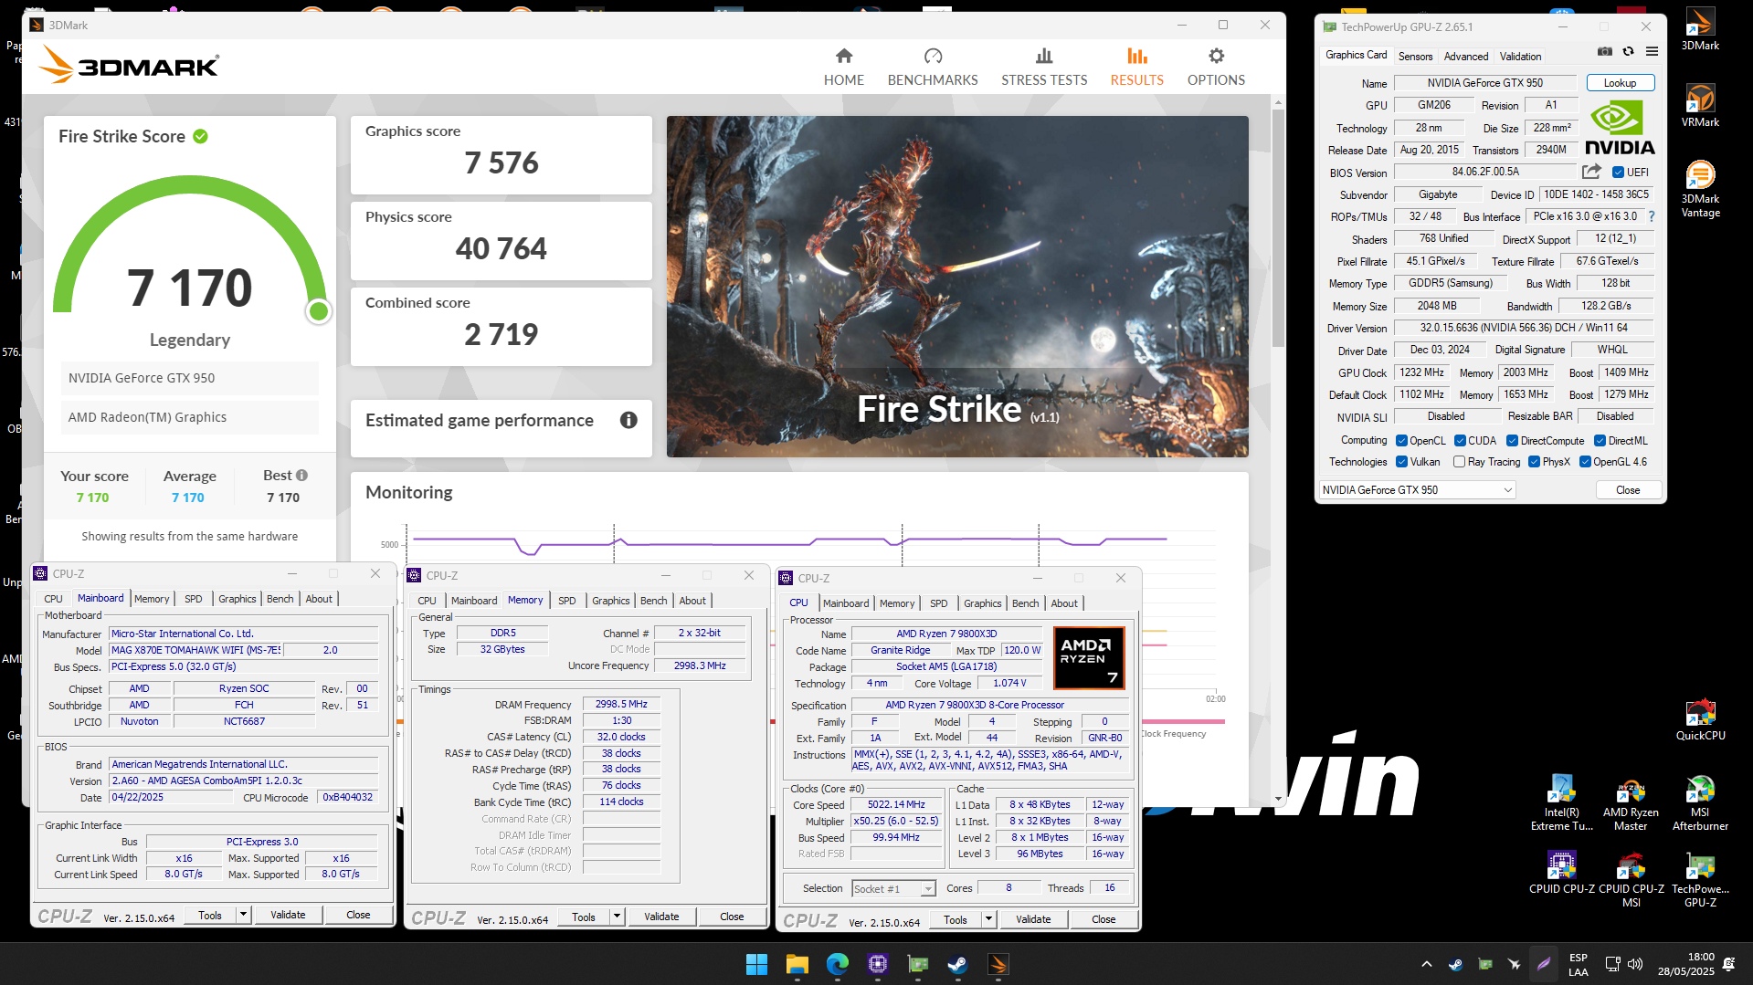Select About tab in the CPU tab CPU-Z window
This screenshot has height=985, width=1753.
tap(1063, 603)
